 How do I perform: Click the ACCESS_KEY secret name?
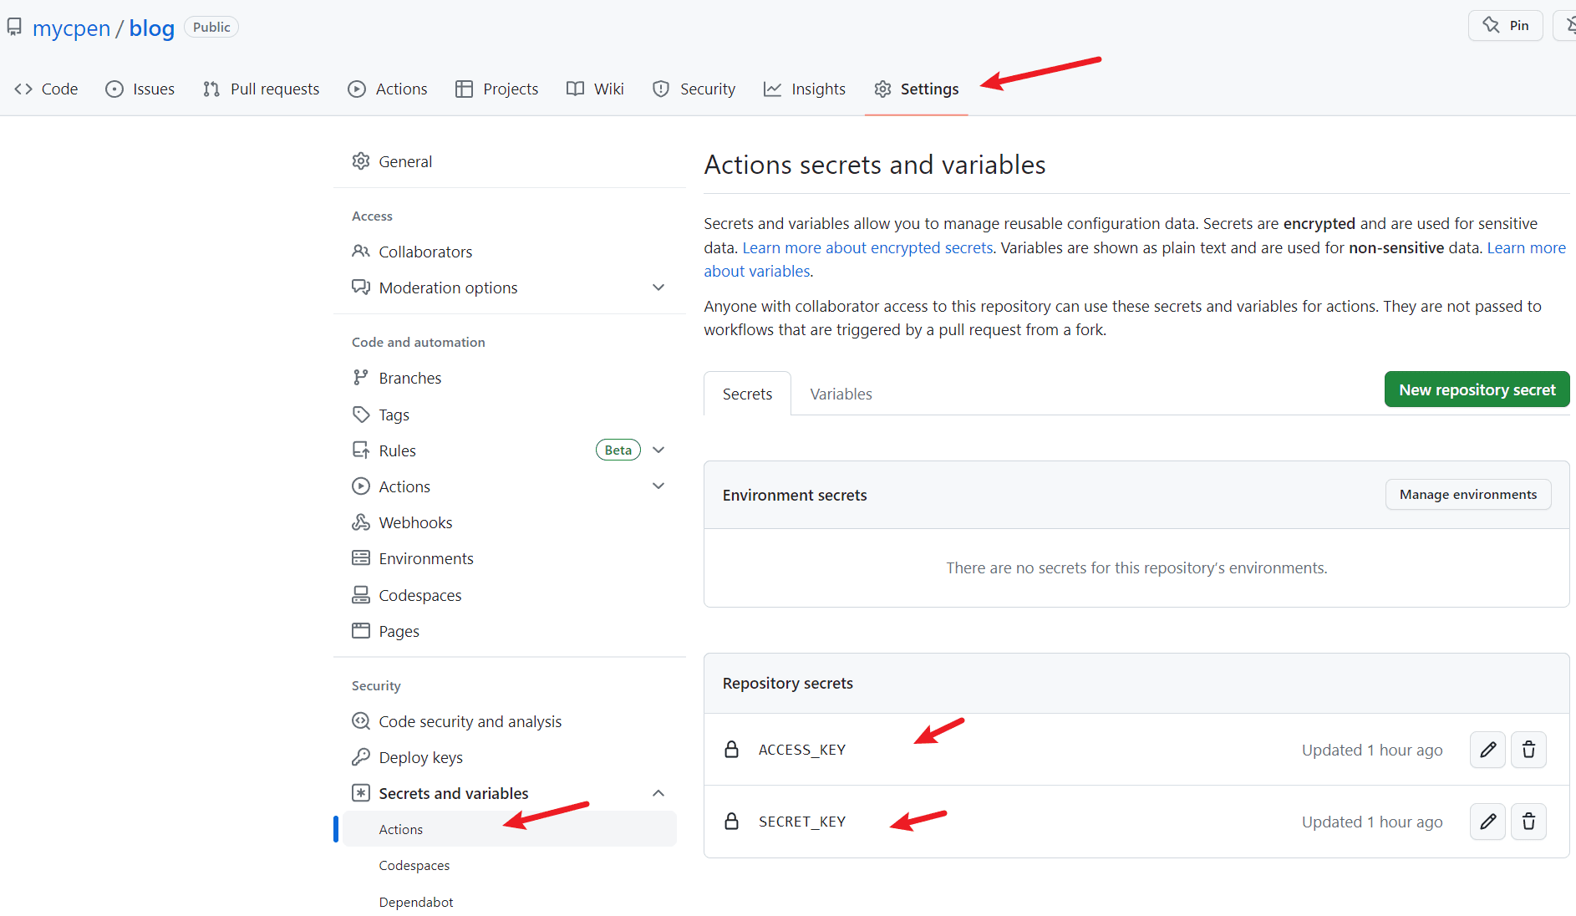(x=801, y=750)
